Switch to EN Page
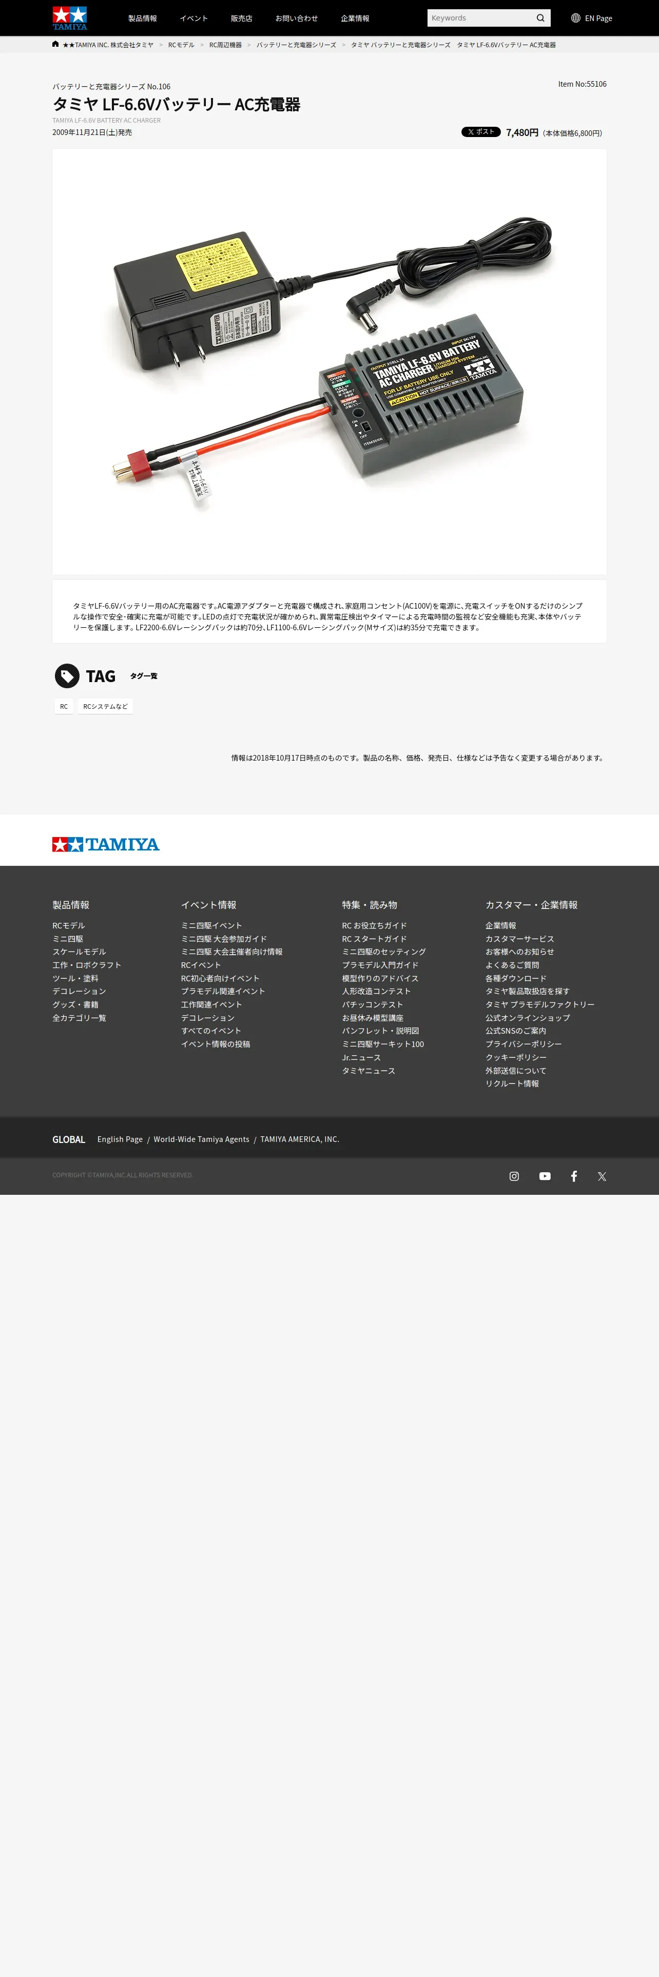Viewport: 659px width, 1977px height. pos(591,17)
